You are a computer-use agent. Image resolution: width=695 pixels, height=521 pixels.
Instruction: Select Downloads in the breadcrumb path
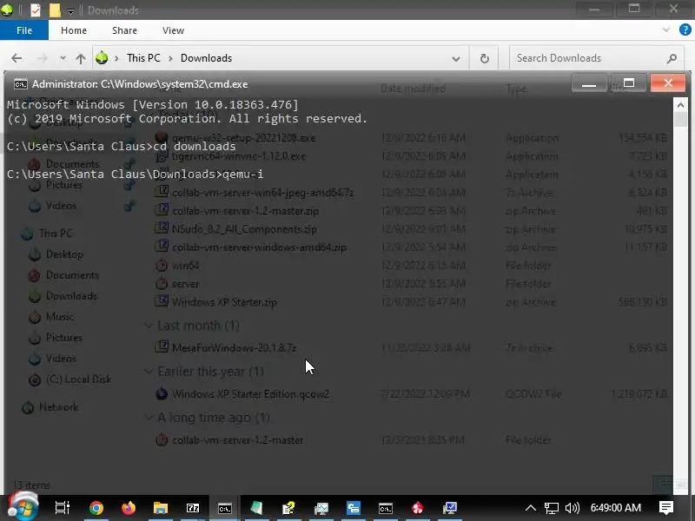click(x=206, y=58)
